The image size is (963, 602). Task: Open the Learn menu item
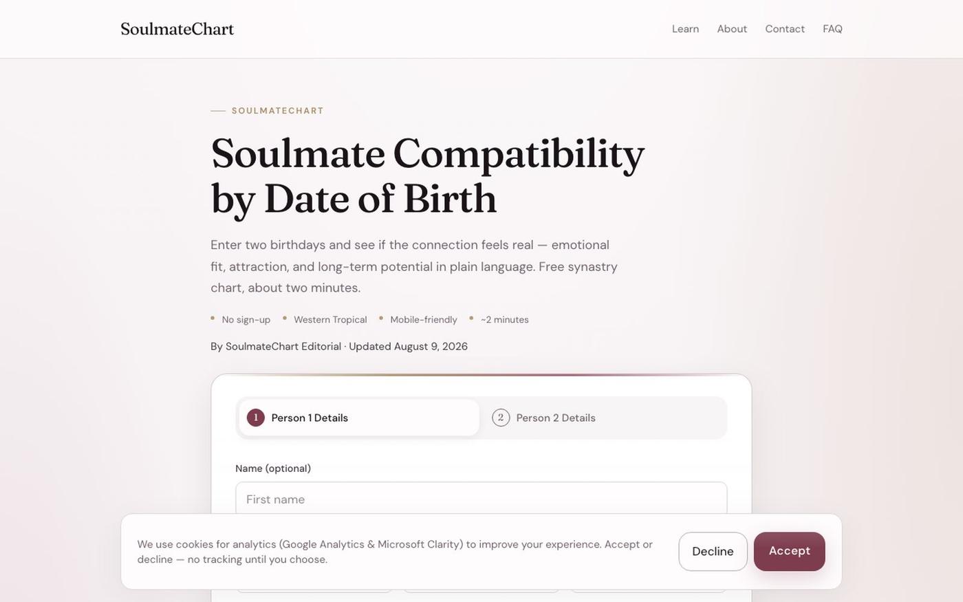click(x=685, y=29)
